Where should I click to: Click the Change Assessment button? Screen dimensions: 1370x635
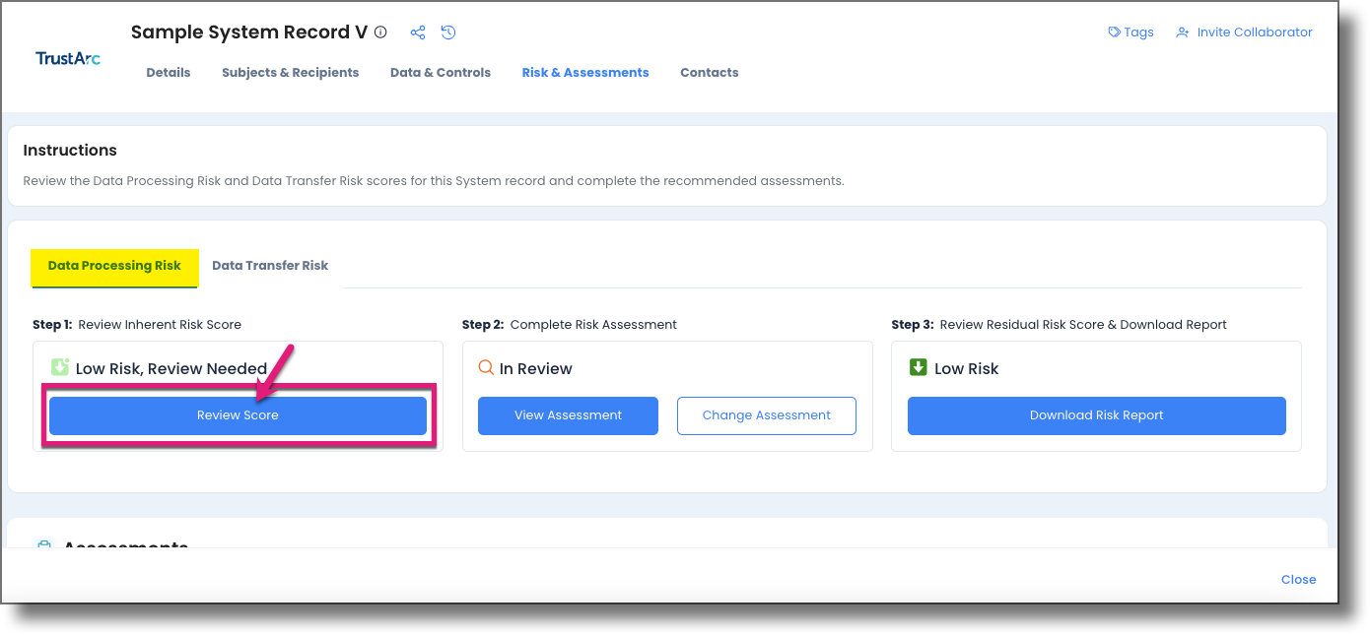[767, 415]
